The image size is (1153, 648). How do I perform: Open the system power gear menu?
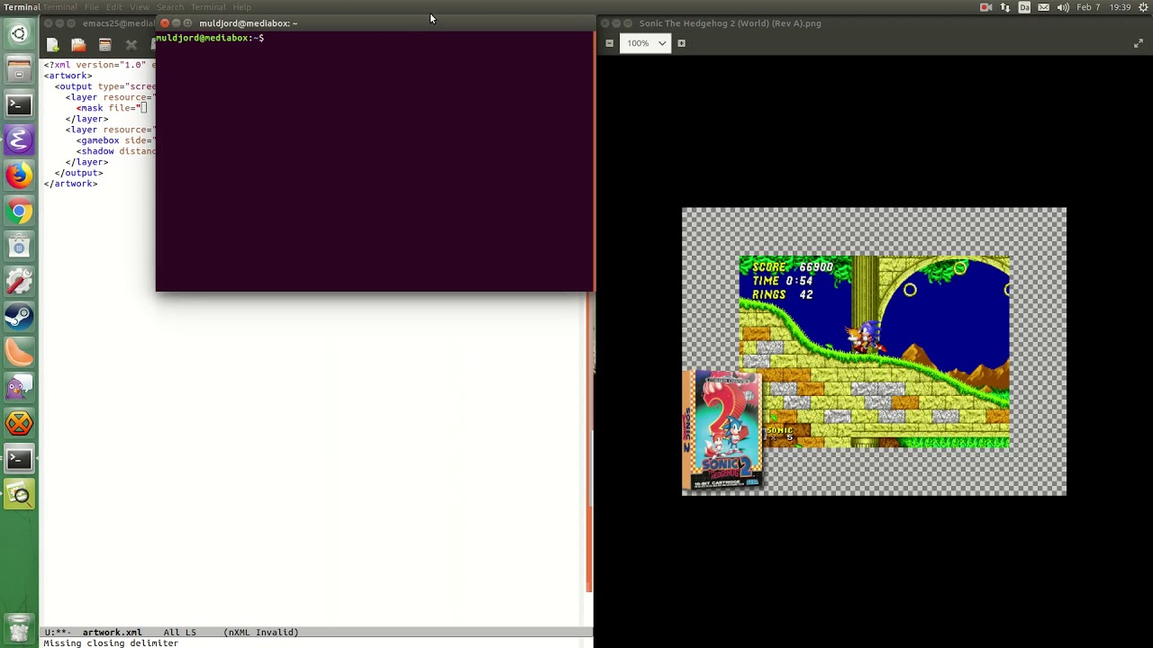1143,7
